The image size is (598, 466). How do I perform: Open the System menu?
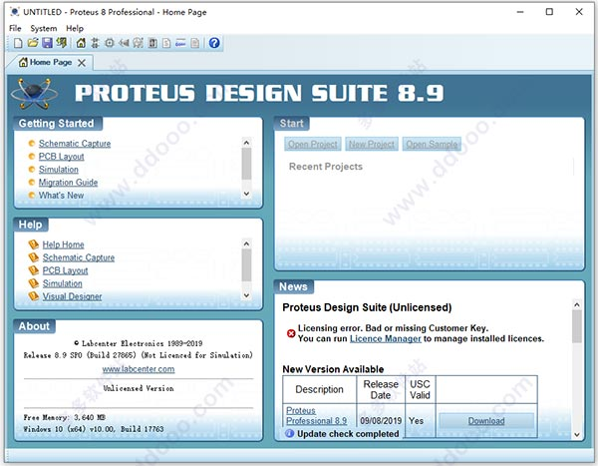point(44,28)
